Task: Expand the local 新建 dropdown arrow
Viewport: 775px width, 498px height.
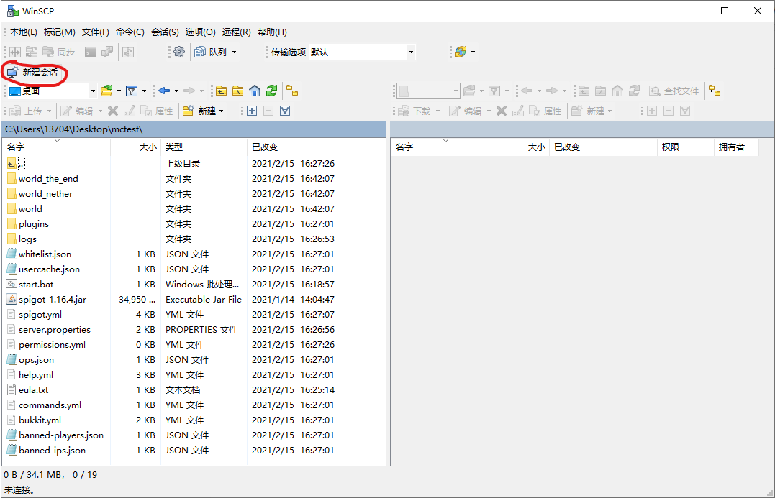Action: (x=222, y=111)
